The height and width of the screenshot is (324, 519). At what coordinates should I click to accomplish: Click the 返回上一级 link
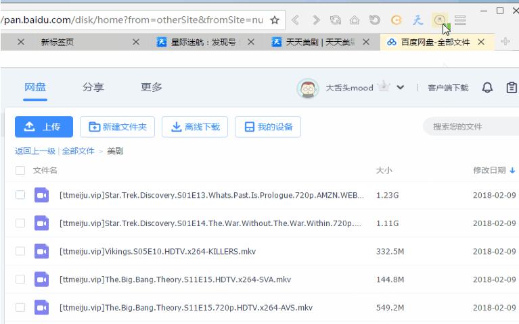35,151
